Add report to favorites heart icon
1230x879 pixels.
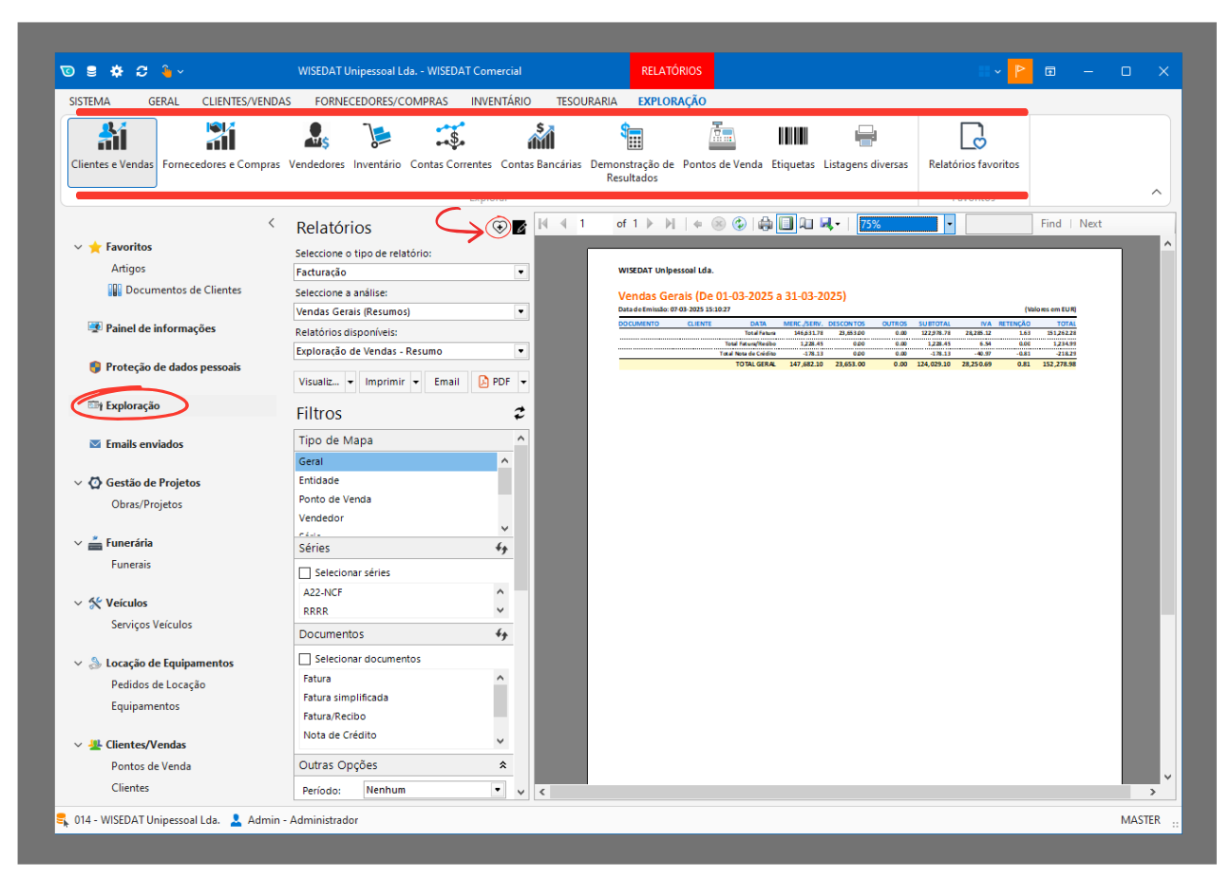499,228
